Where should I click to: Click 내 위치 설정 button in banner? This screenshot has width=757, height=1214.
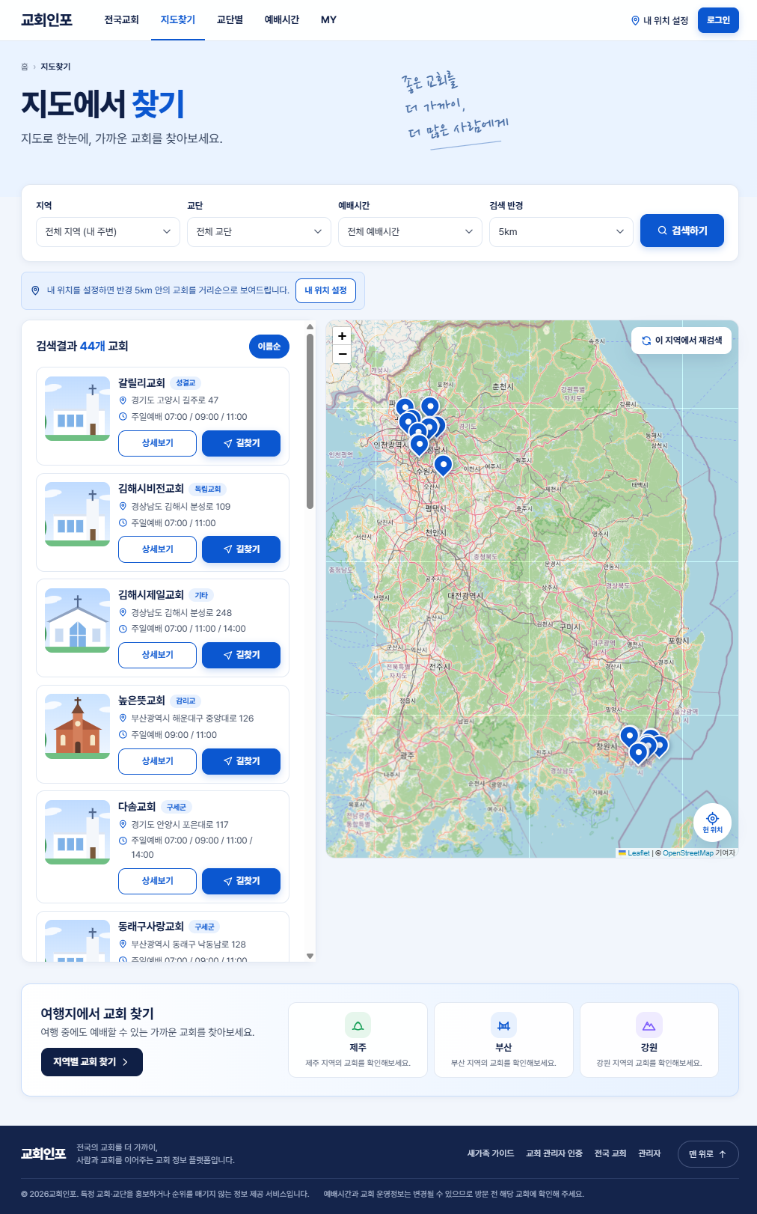[x=325, y=290]
